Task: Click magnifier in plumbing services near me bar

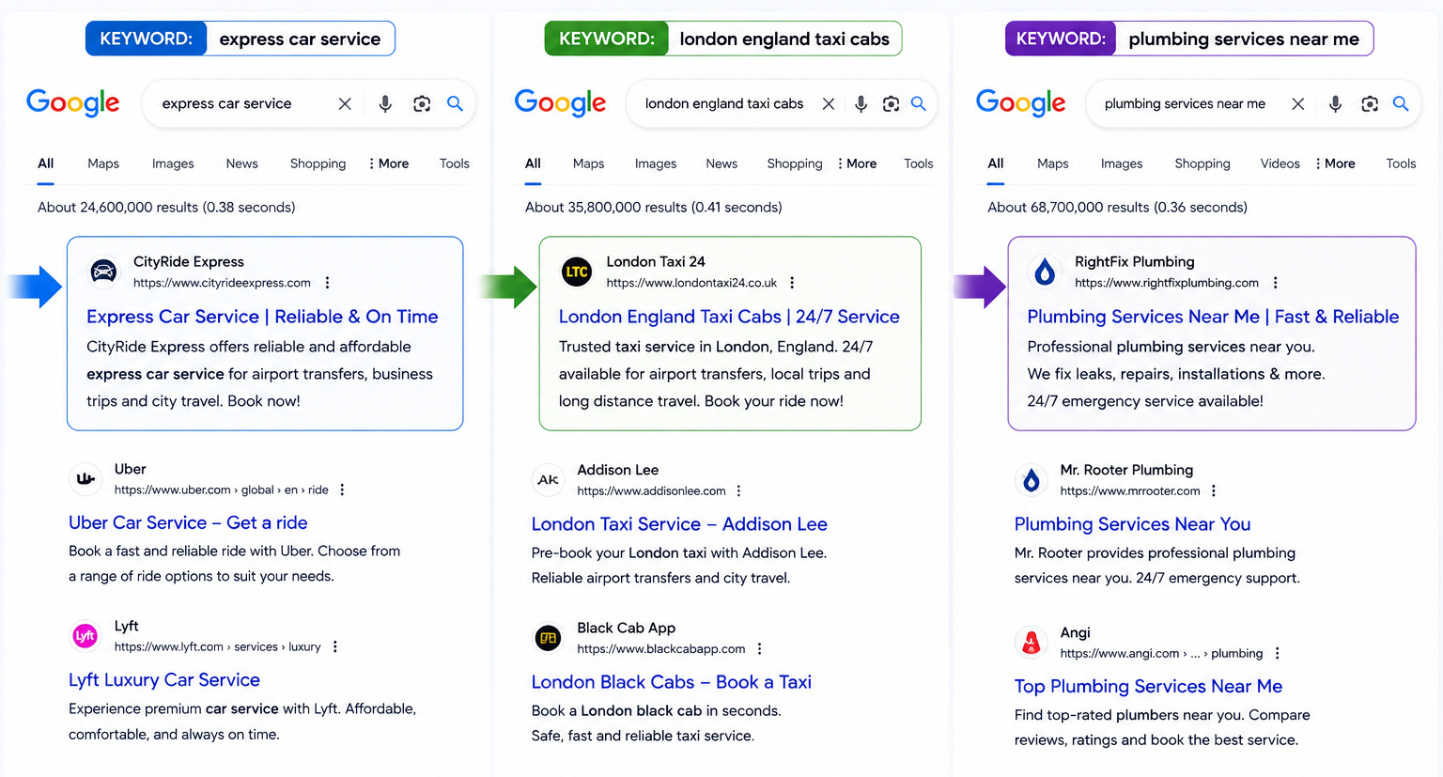Action: pyautogui.click(x=1401, y=103)
